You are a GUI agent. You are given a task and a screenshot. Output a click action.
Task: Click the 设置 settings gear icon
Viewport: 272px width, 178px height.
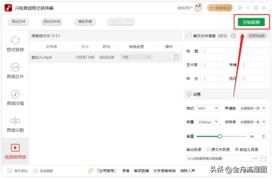pos(189,94)
